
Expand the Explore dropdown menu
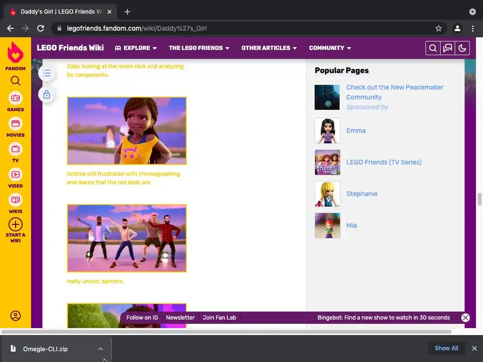click(x=136, y=48)
